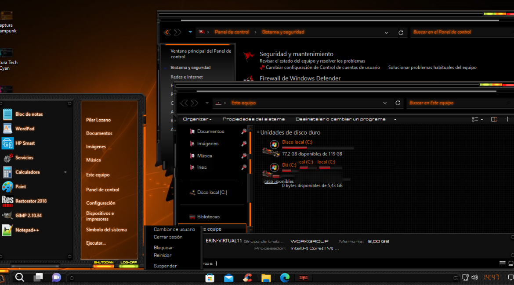Open the Paint application
Screen dimensions: 514x285
[20, 187]
